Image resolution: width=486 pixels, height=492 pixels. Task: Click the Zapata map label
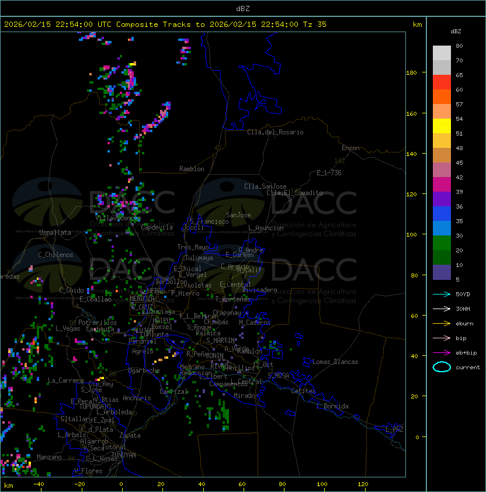pos(130,435)
